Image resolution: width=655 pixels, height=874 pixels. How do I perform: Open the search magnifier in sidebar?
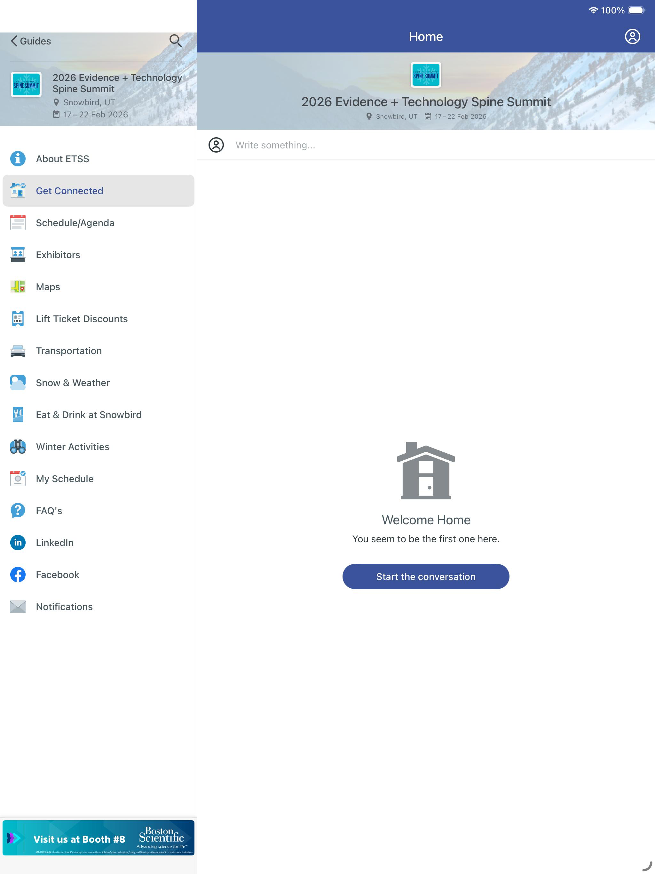coord(175,41)
